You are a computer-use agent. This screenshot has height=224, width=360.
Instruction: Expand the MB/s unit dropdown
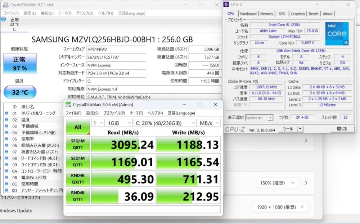click(209, 123)
